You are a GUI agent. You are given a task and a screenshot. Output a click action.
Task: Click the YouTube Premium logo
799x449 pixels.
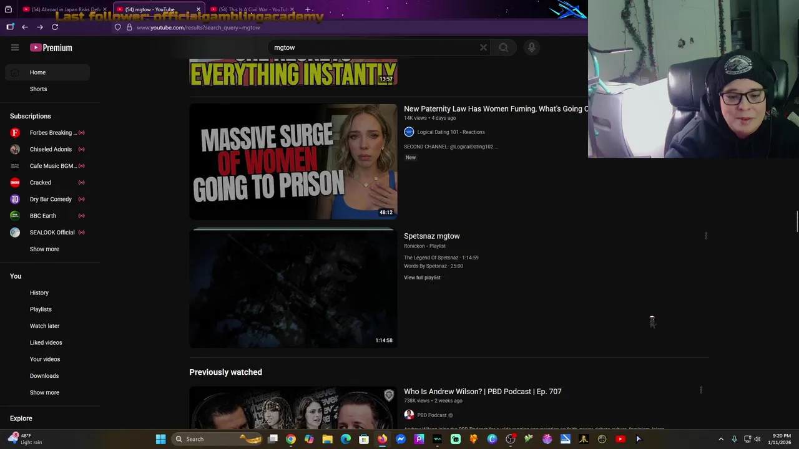(51, 47)
